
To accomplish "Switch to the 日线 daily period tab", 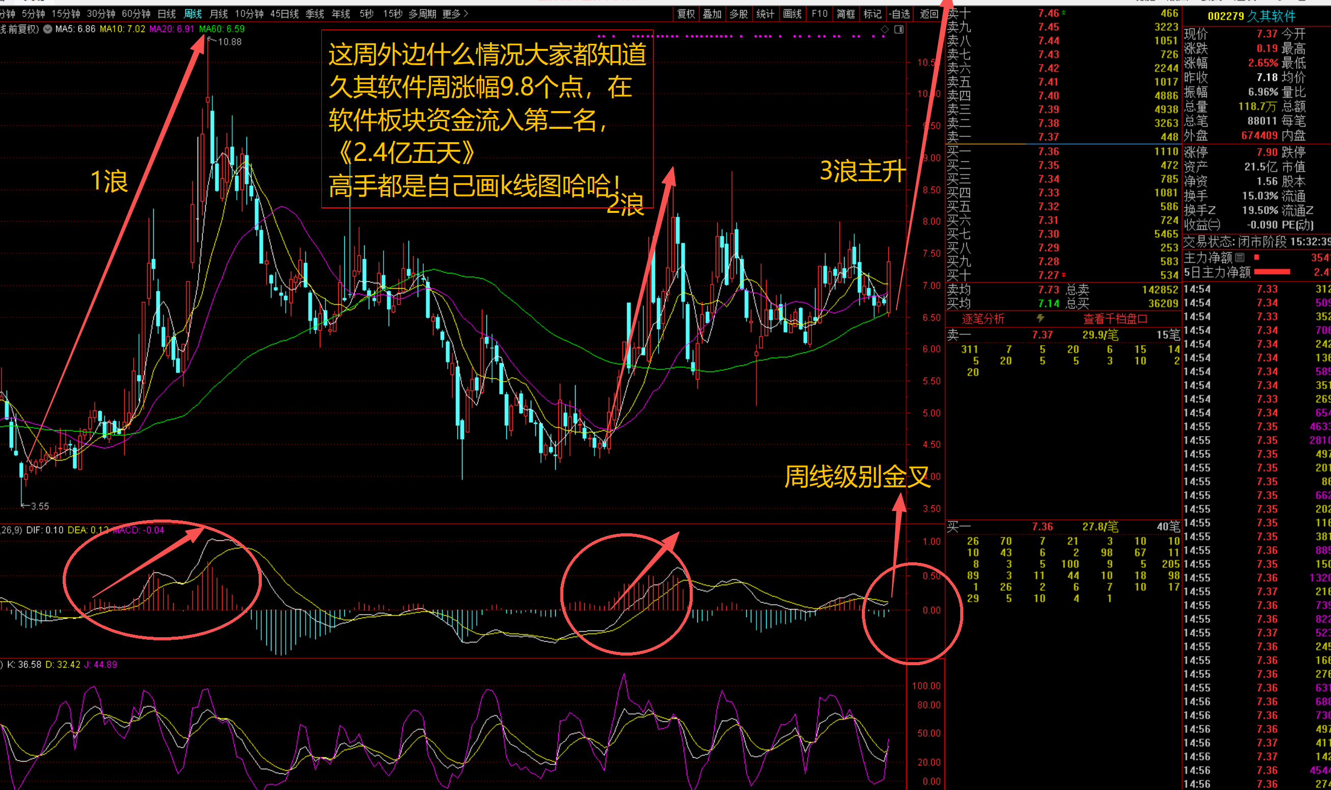I will [x=167, y=14].
